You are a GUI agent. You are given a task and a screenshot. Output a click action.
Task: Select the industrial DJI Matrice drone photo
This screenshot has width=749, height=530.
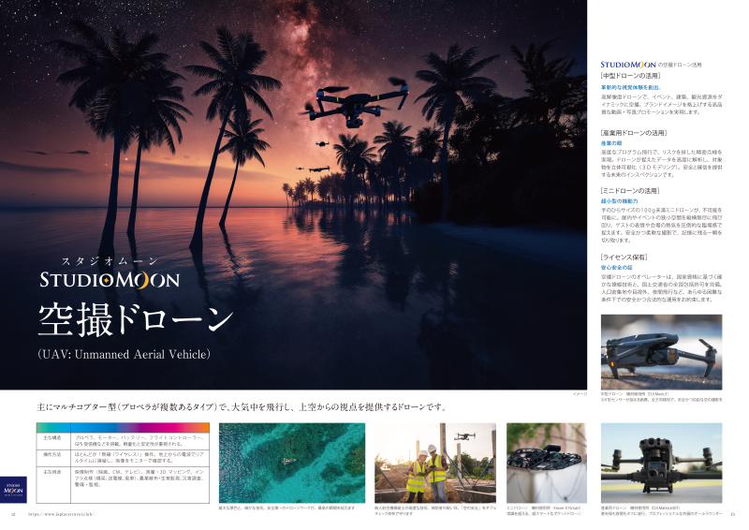tap(661, 463)
